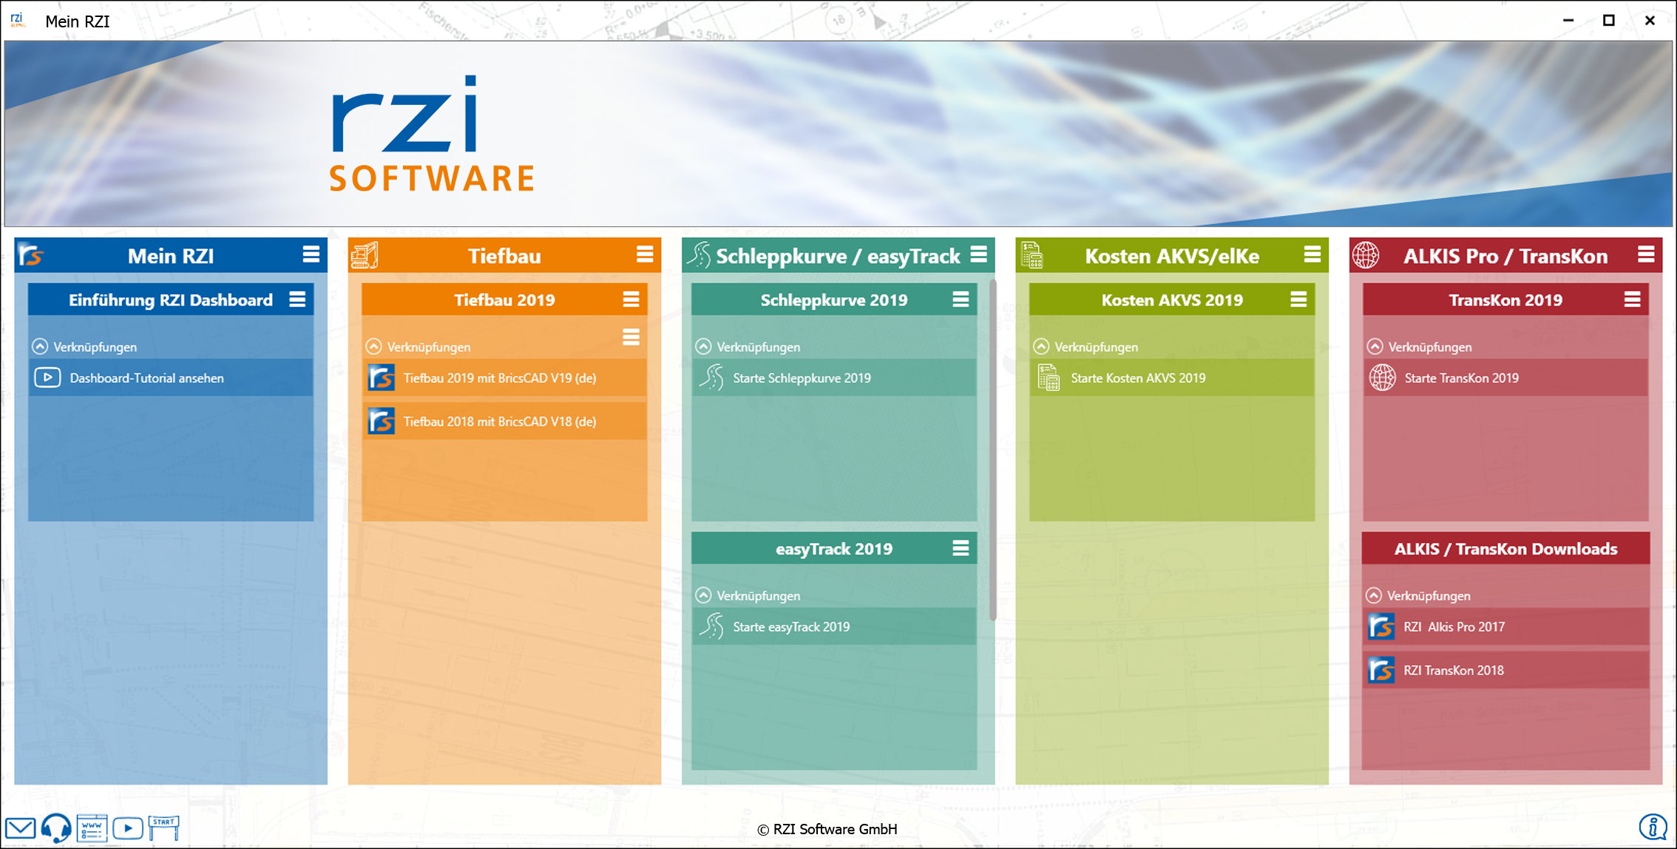Screen dimensions: 1677x849
Task: Collapse Verknüpfungen in easyTrack 2019 panel
Action: [704, 595]
